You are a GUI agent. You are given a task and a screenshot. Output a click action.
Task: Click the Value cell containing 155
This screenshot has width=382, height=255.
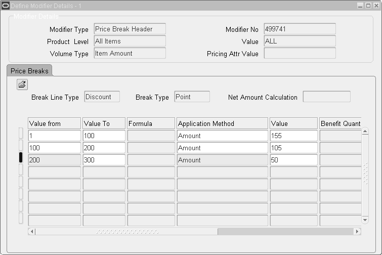point(294,136)
